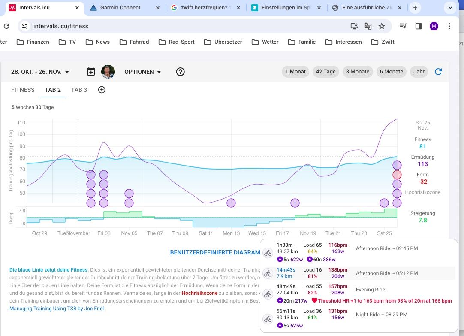
Task: Open the OPTIONEN dropdown menu
Action: pyautogui.click(x=143, y=72)
